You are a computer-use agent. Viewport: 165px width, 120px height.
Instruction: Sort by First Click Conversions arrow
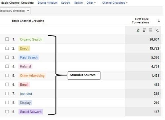(x=159, y=21)
